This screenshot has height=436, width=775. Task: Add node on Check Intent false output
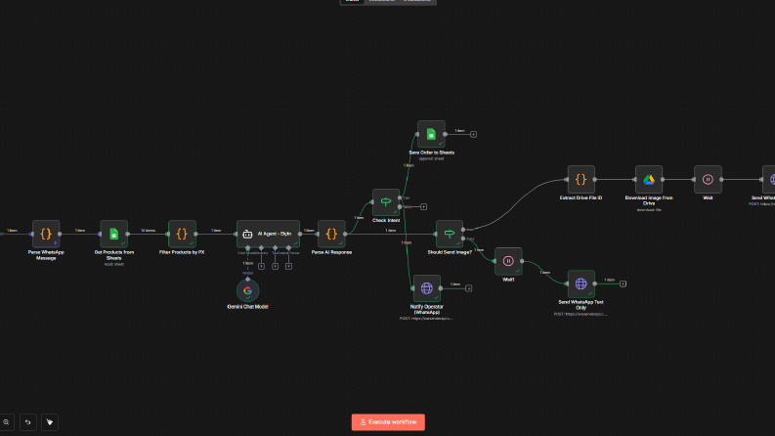[423, 206]
